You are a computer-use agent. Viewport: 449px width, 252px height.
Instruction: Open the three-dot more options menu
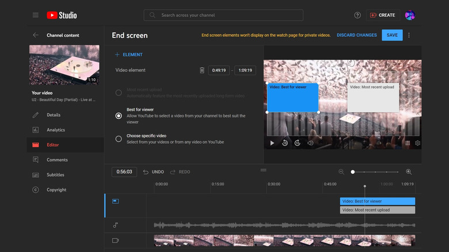coord(409,35)
